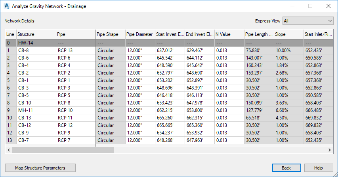This screenshot has height=177, width=338.
Task: Click the horizontal scrollbar thumb
Action: pos(63,150)
